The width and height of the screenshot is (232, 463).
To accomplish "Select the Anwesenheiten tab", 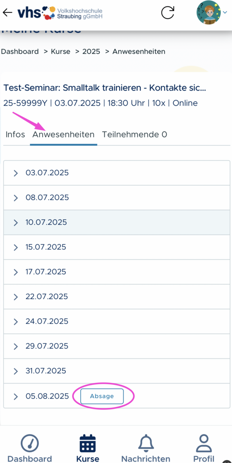I will click(x=63, y=135).
